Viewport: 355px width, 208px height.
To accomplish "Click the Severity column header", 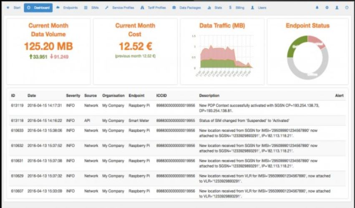I will 73,95.
